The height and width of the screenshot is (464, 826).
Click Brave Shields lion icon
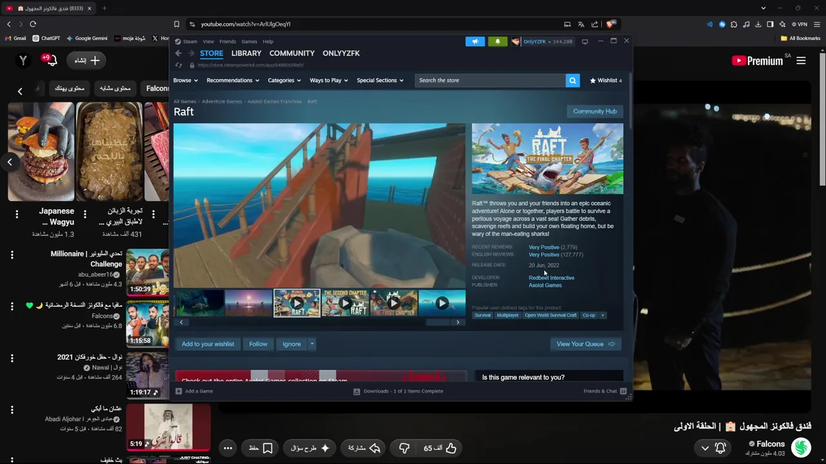coord(610,24)
